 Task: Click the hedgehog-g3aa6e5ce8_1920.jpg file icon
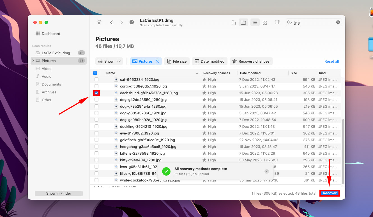[x=116, y=147]
